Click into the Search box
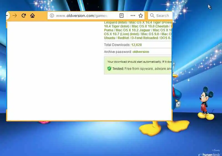 (160, 16)
